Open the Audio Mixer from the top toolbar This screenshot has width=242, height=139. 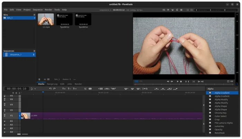[164, 10]
